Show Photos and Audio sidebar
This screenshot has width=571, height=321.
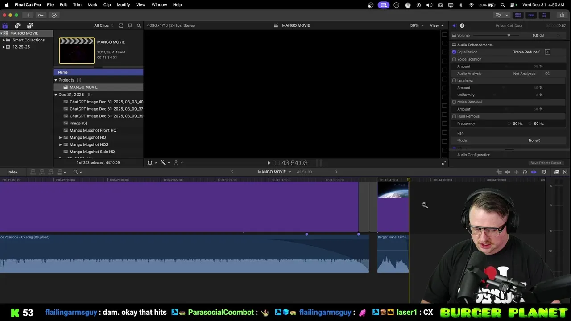pyautogui.click(x=17, y=25)
